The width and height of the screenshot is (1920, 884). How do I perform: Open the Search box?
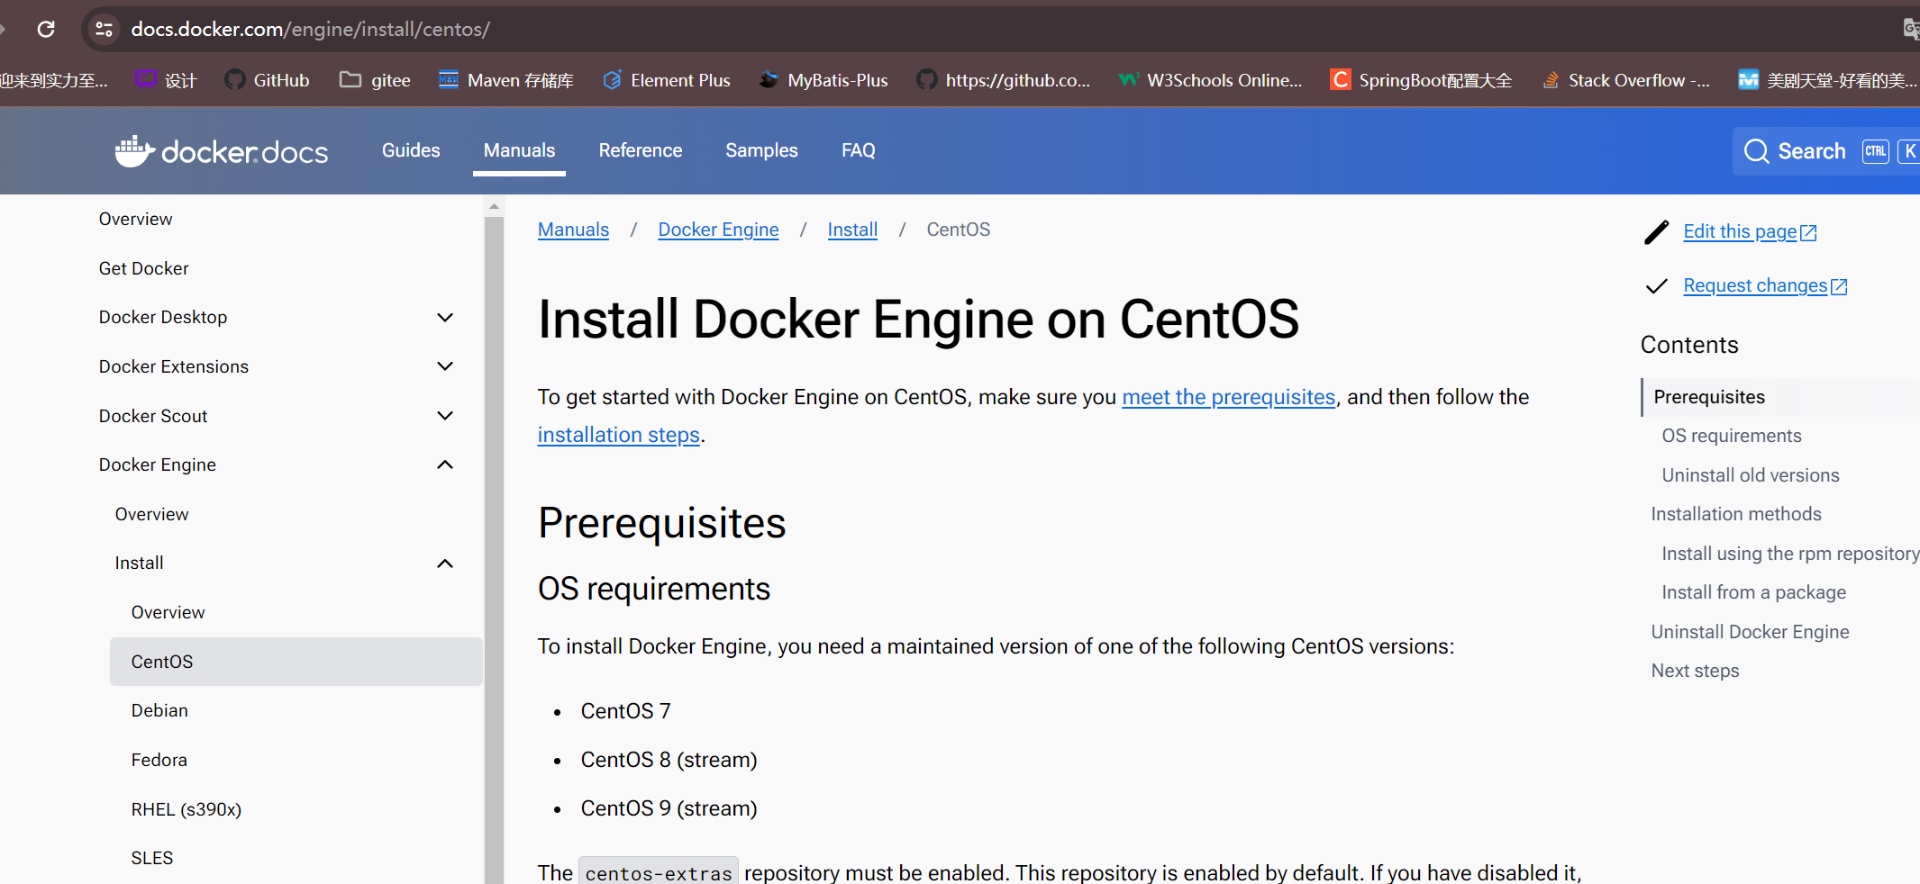pyautogui.click(x=1826, y=151)
